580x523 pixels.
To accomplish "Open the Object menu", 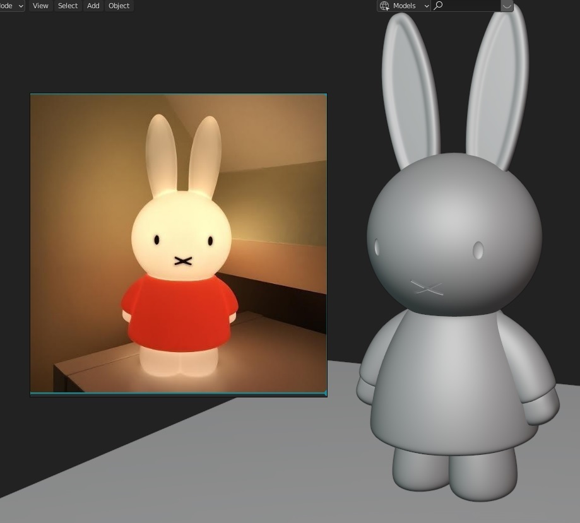I will tap(119, 6).
